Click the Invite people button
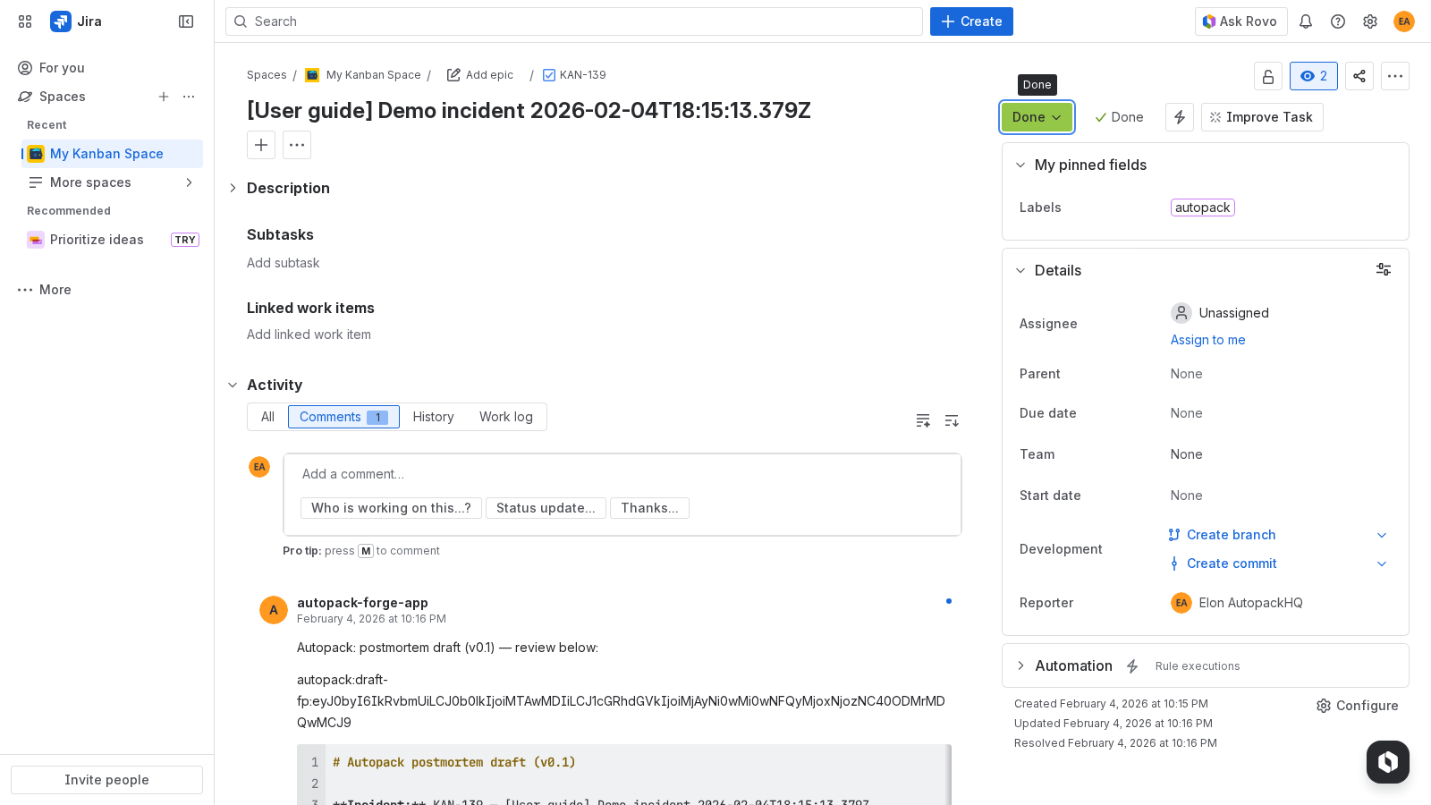Viewport: 1431px width, 805px height. click(106, 779)
